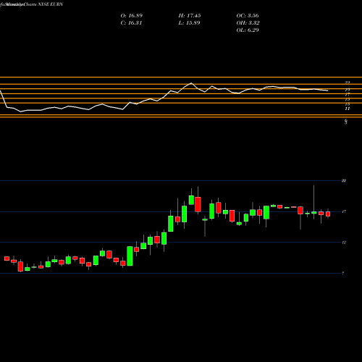Viewport: 362px width, 362px height.
Task: Click the low value 'L: 15.89'
Action: pyautogui.click(x=189, y=23)
